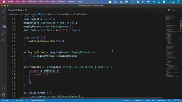Click the horizontal editor scrollbar

(91, 98)
